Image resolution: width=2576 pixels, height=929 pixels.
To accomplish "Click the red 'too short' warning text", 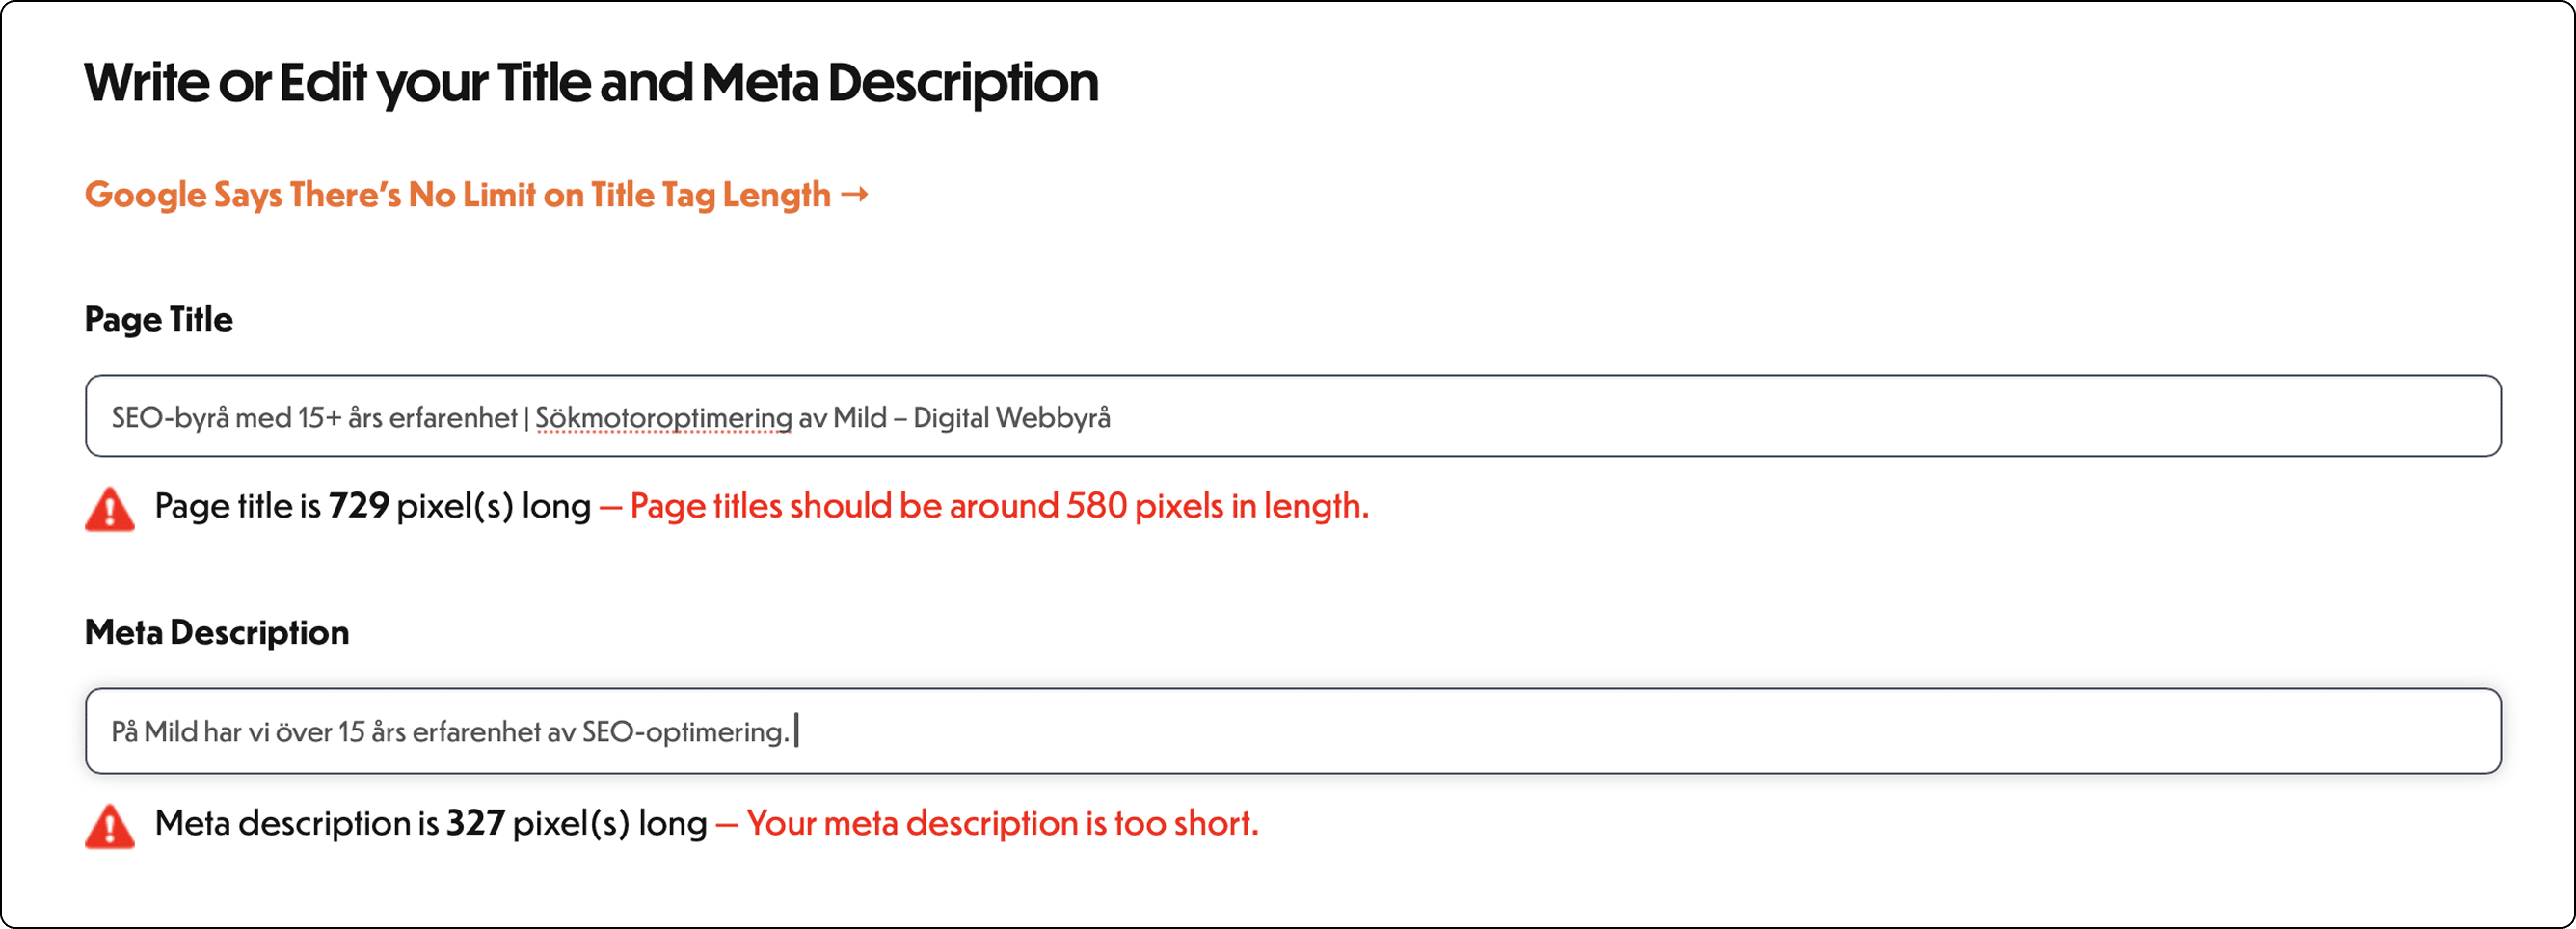I will 1002,823.
